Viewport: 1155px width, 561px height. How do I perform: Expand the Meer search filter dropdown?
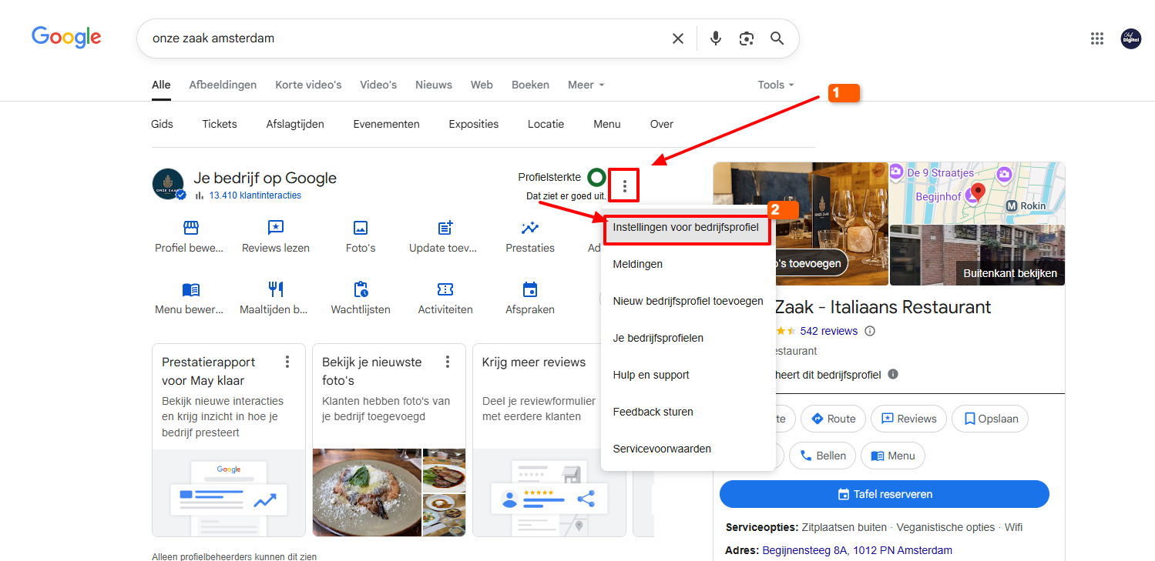pyautogui.click(x=586, y=85)
